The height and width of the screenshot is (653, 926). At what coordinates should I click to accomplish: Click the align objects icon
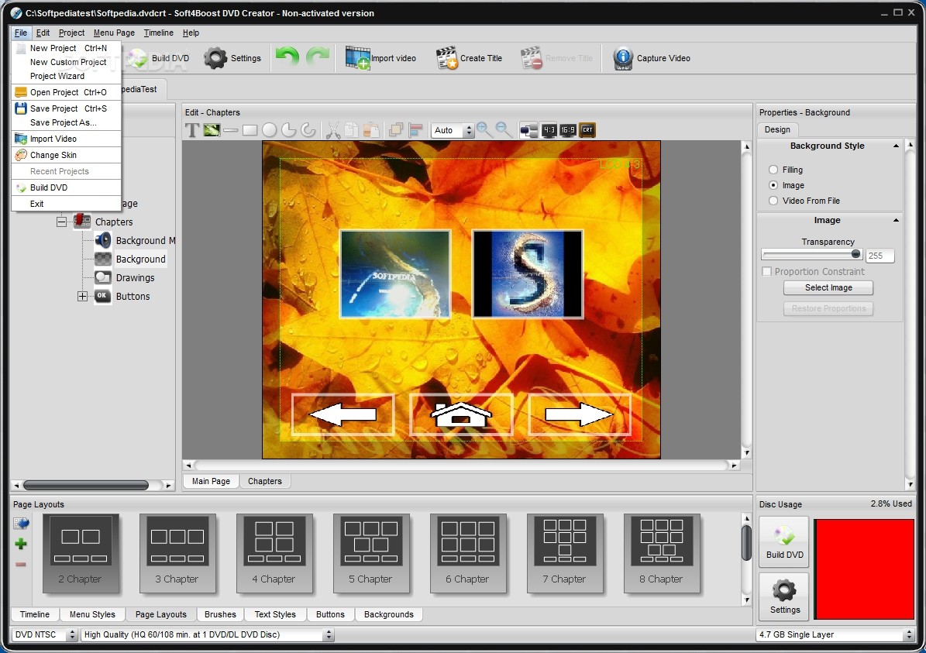point(416,130)
